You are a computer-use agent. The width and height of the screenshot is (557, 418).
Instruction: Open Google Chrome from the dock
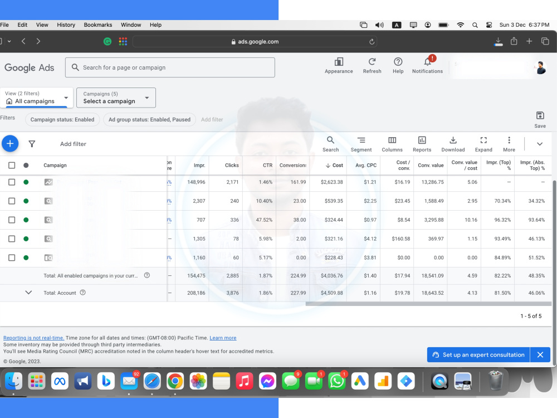(x=175, y=381)
